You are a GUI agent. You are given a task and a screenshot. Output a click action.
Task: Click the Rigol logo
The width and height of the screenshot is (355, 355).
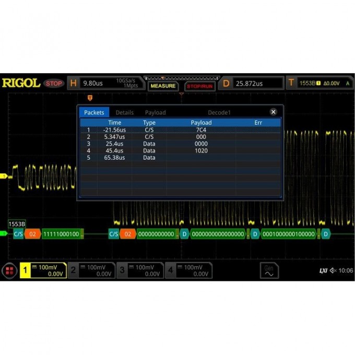coord(21,83)
